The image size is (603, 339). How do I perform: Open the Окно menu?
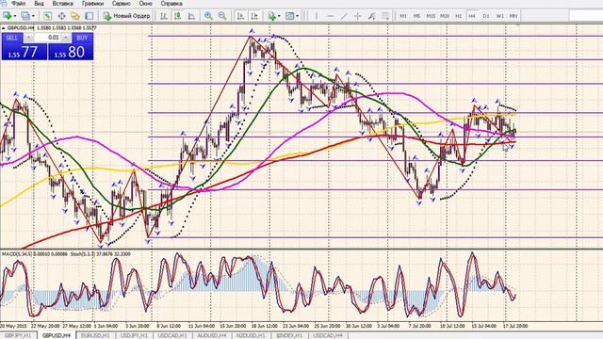click(145, 4)
